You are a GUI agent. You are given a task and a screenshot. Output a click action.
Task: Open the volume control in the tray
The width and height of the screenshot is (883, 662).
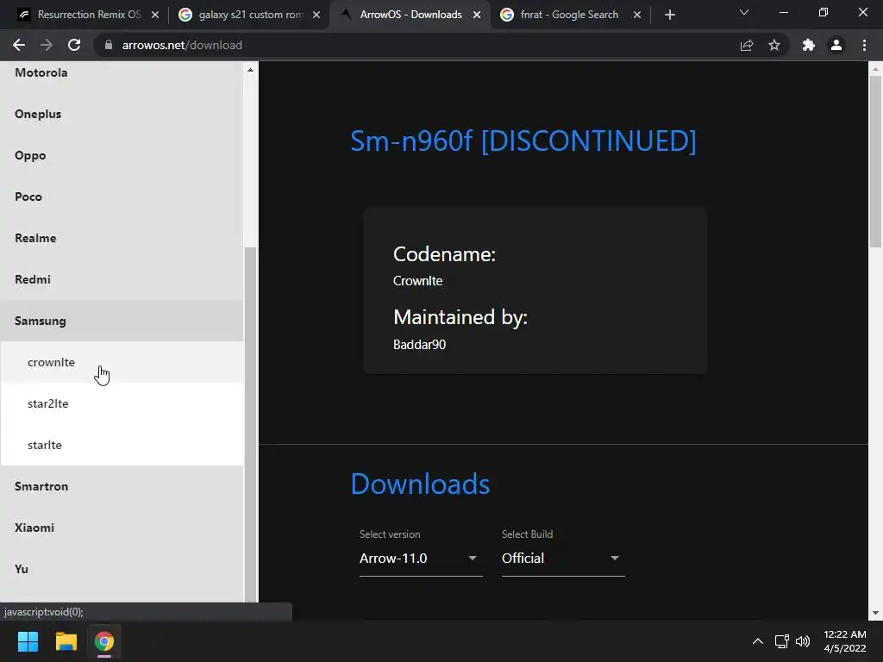(803, 641)
